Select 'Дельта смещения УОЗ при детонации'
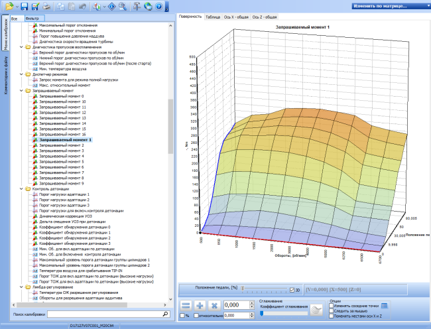This screenshot has height=329, width=431. (x=72, y=222)
